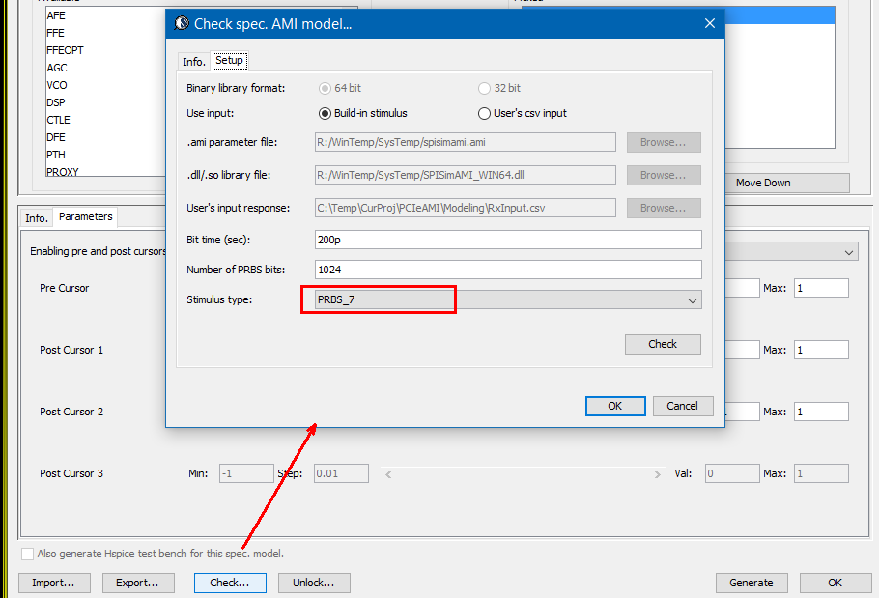This screenshot has width=879, height=598.
Task: Select Build-in stimulus radio button
Action: coord(325,113)
